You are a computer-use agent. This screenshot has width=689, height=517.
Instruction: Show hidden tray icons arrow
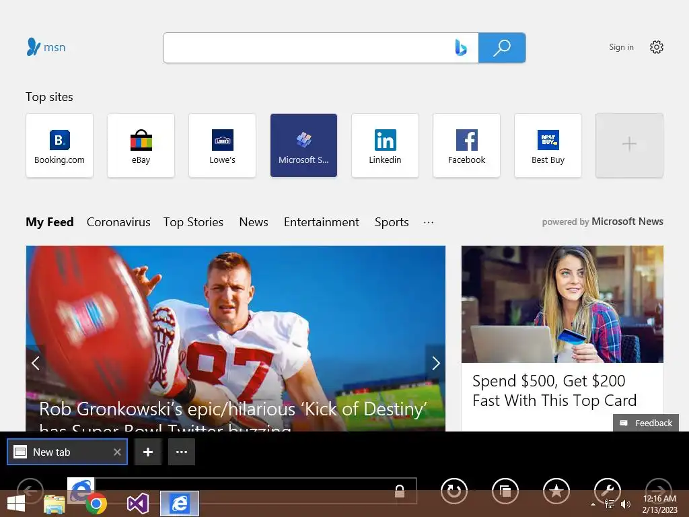click(593, 504)
